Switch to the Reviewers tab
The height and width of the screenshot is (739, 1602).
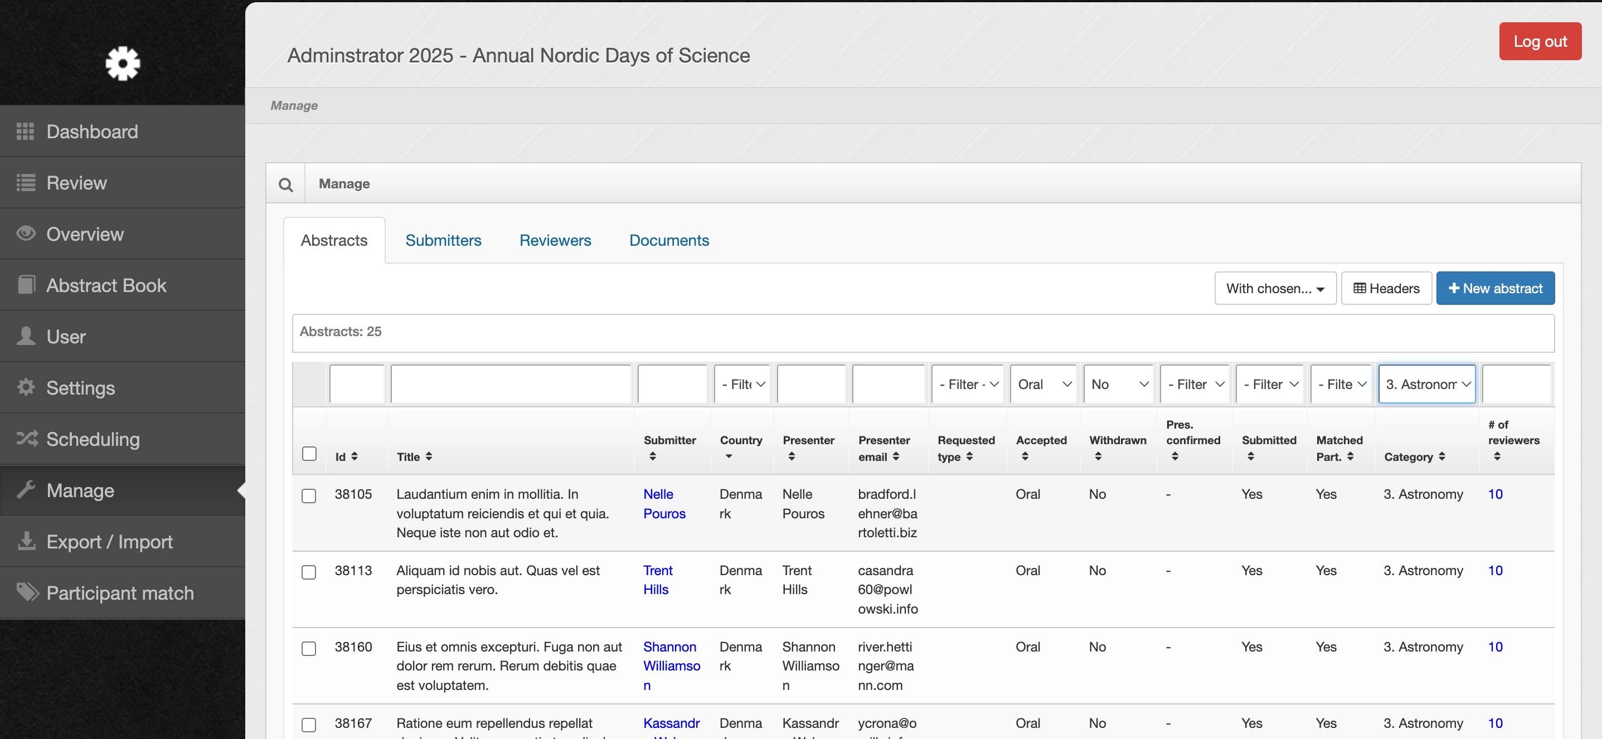(x=555, y=241)
